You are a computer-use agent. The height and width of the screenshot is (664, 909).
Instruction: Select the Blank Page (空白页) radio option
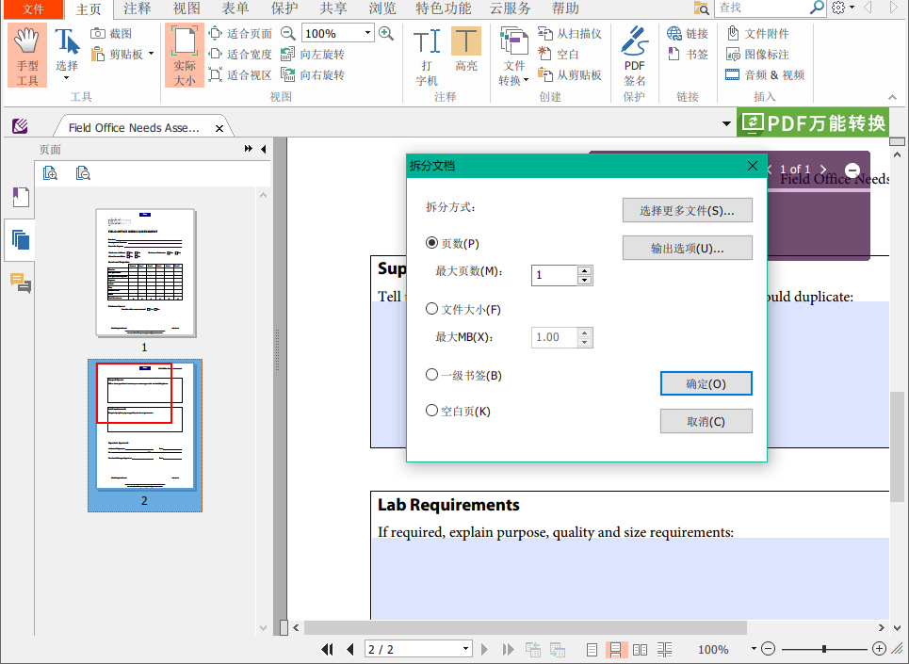[432, 411]
